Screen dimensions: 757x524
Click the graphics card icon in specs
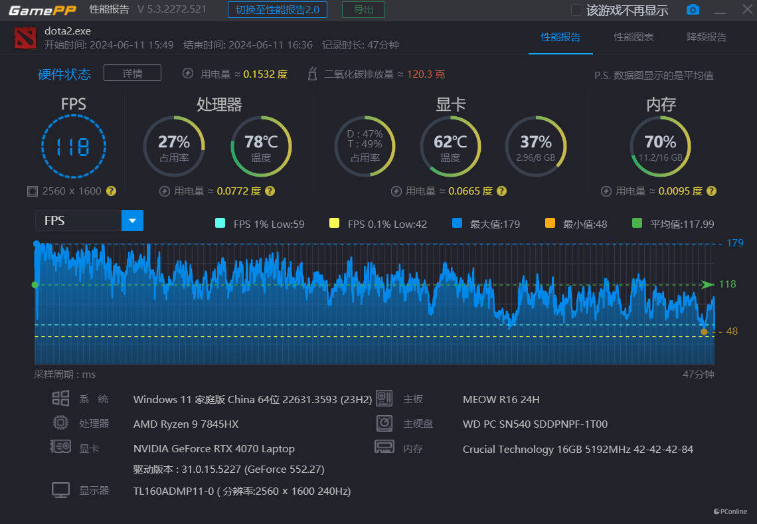pos(61,447)
